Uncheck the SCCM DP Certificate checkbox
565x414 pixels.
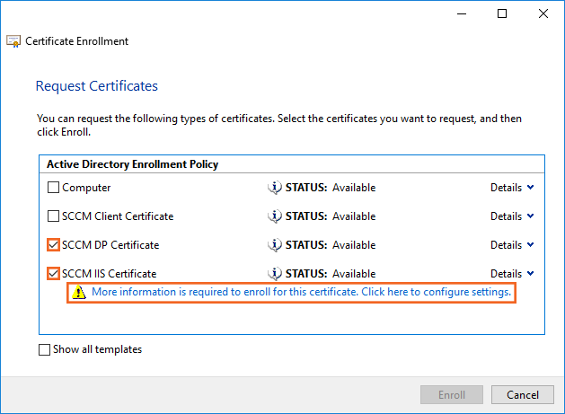pyautogui.click(x=54, y=245)
